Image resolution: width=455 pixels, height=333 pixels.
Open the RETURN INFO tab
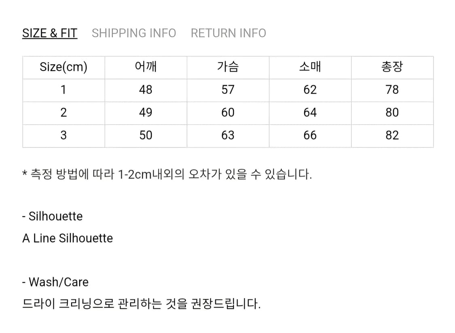[x=228, y=33]
